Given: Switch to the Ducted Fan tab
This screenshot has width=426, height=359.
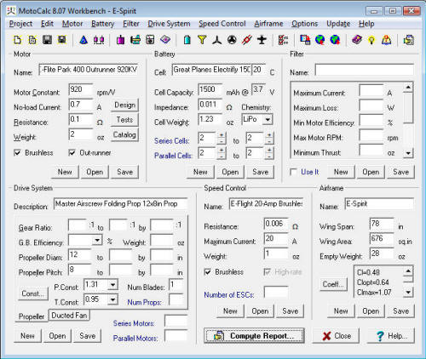Looking at the screenshot, I should 69,316.
